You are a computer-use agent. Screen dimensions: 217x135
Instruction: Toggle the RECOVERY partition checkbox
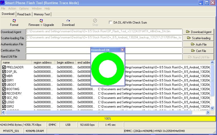4,94
